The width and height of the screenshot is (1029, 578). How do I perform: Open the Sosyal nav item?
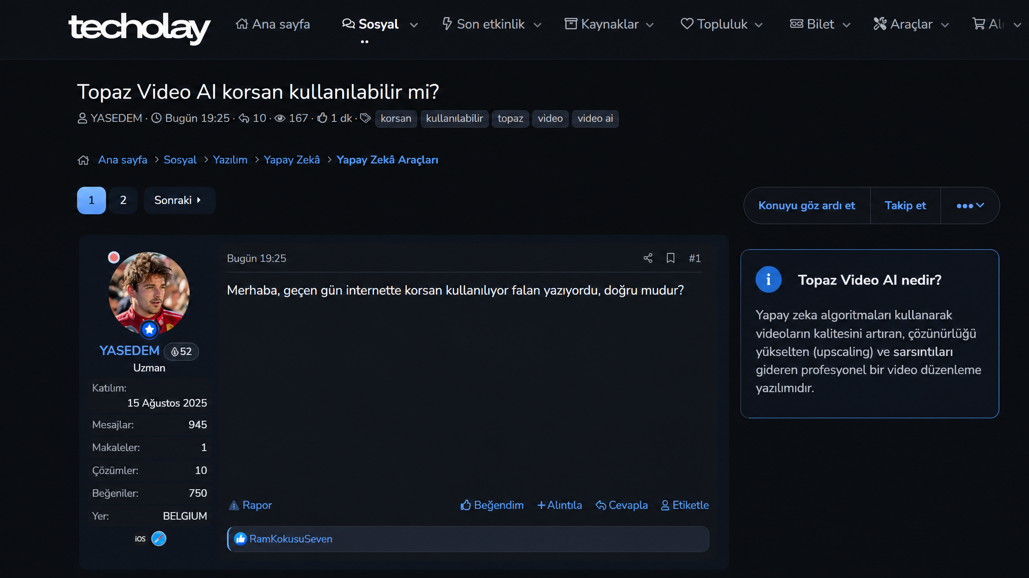click(x=370, y=24)
